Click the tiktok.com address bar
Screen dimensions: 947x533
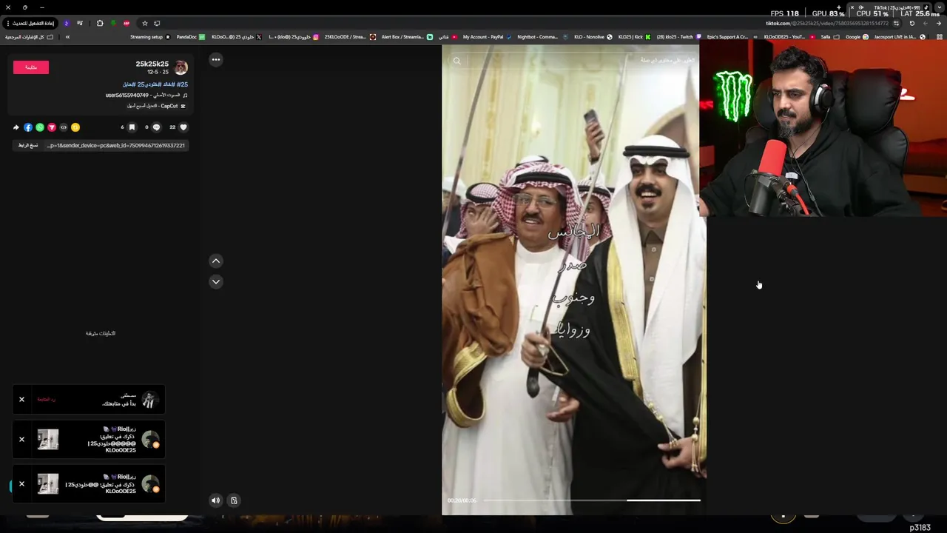coord(827,23)
